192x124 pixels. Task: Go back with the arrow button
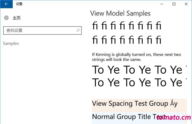point(6,4)
